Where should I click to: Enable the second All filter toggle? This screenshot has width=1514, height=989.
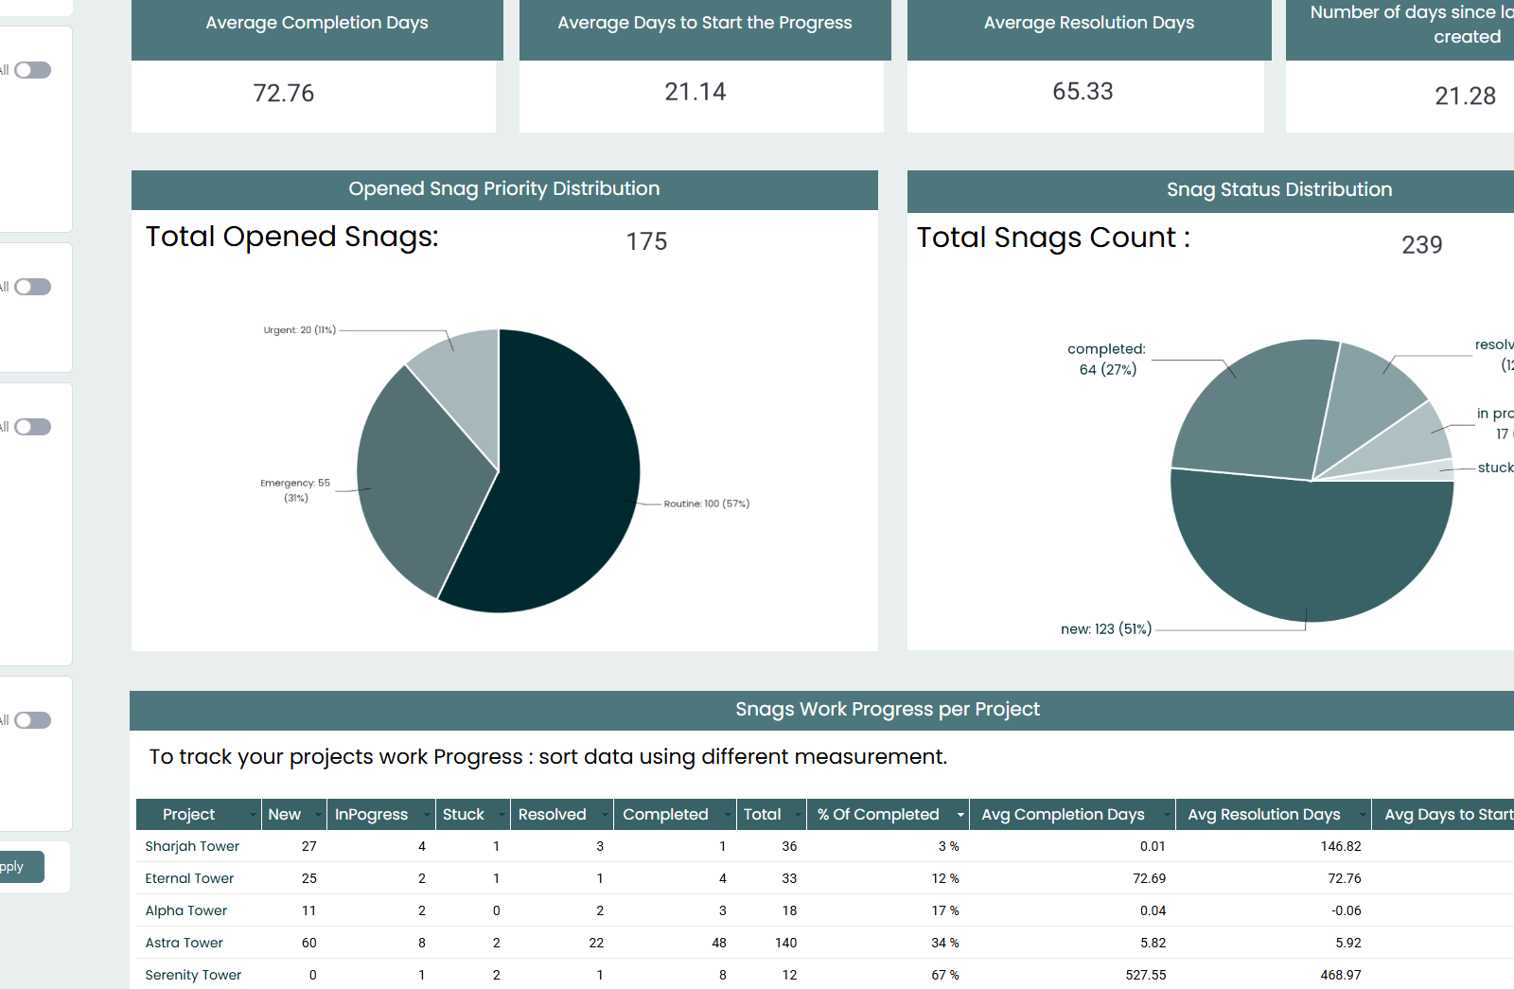click(x=32, y=287)
